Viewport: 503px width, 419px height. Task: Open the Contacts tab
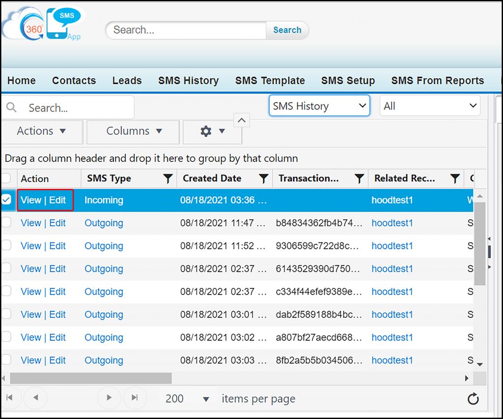point(74,81)
